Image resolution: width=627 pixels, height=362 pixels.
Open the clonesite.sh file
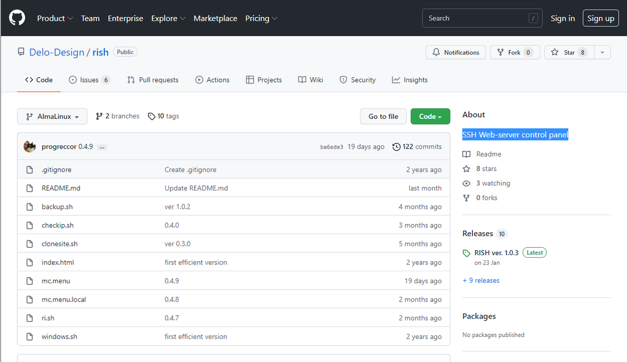click(x=60, y=244)
